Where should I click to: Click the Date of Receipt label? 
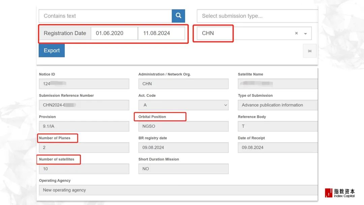[251, 138]
